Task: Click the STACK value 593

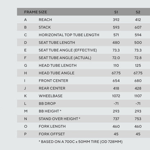Action: pyautogui.click(x=116, y=27)
